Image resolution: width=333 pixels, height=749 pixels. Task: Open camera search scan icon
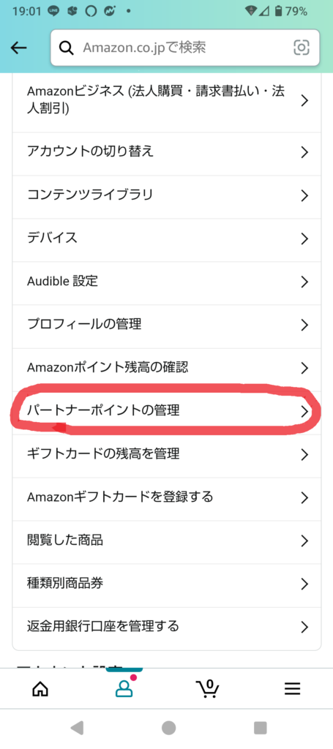(x=301, y=48)
